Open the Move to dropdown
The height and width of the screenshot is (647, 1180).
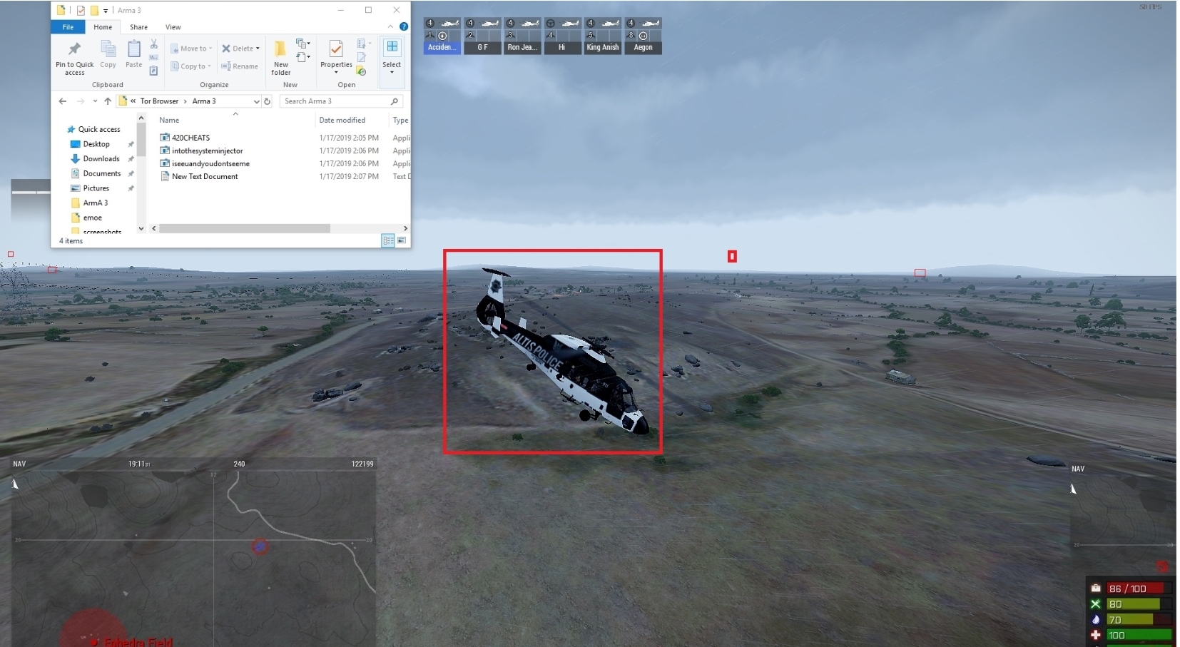click(x=191, y=49)
